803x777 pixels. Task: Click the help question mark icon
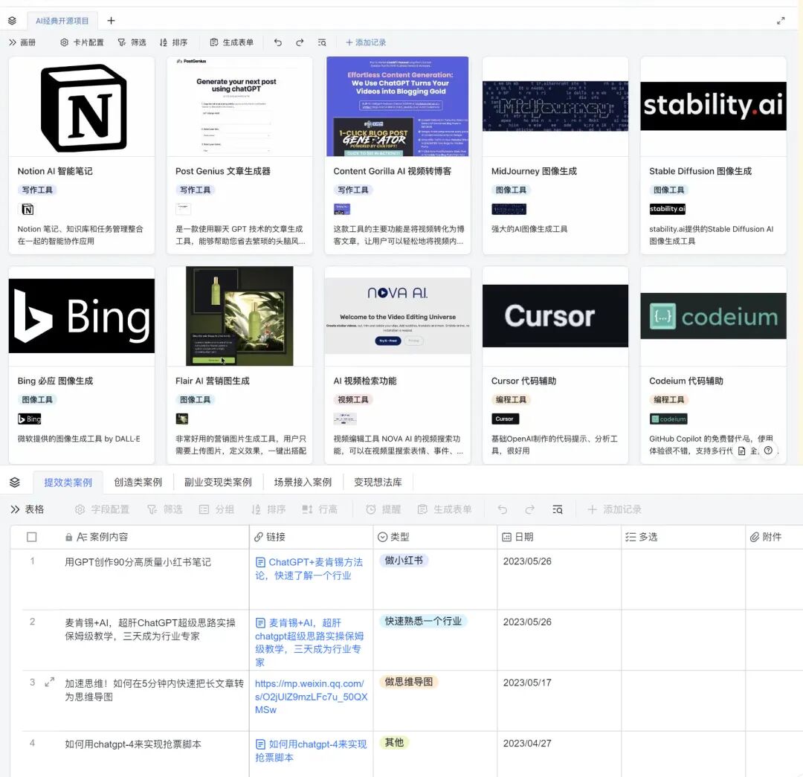768,451
